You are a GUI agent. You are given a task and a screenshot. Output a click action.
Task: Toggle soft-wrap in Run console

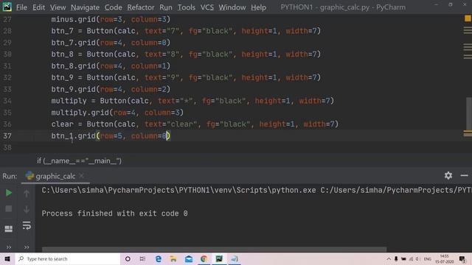pyautogui.click(x=27, y=225)
